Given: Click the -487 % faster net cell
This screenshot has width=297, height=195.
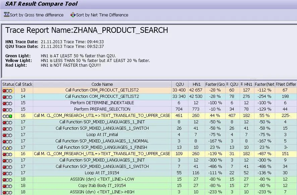Looking at the screenshot, I should coord(264,154).
